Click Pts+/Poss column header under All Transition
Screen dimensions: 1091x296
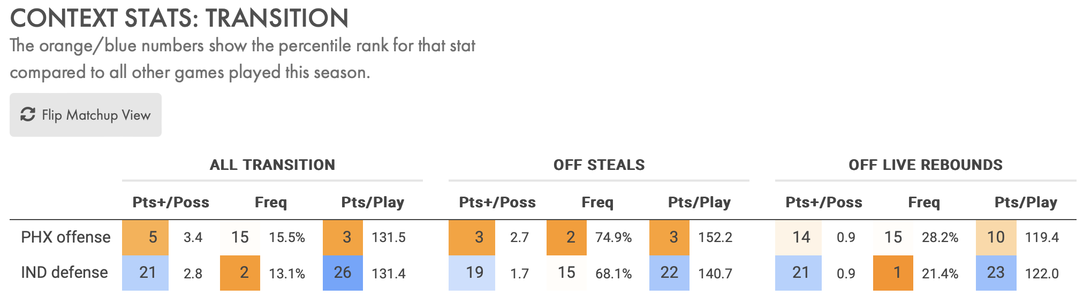tap(171, 202)
